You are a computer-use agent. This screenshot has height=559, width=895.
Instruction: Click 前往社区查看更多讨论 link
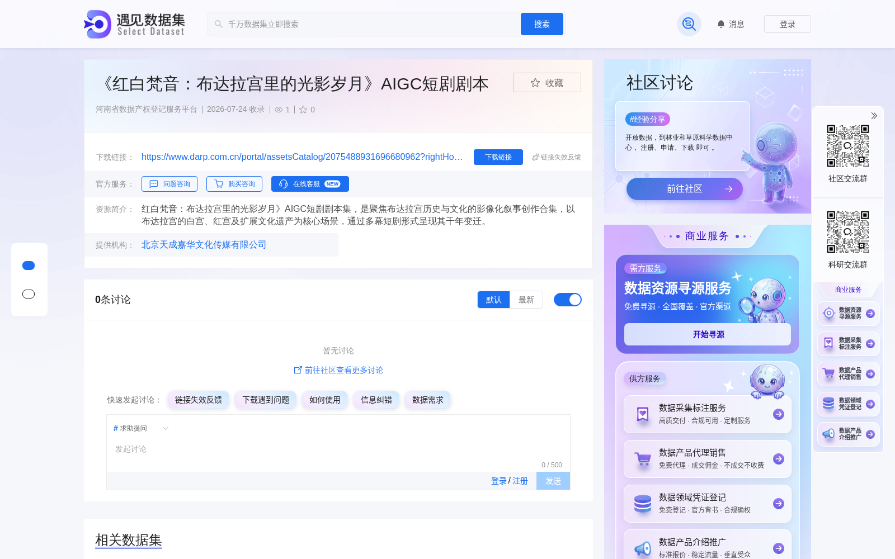coord(338,370)
